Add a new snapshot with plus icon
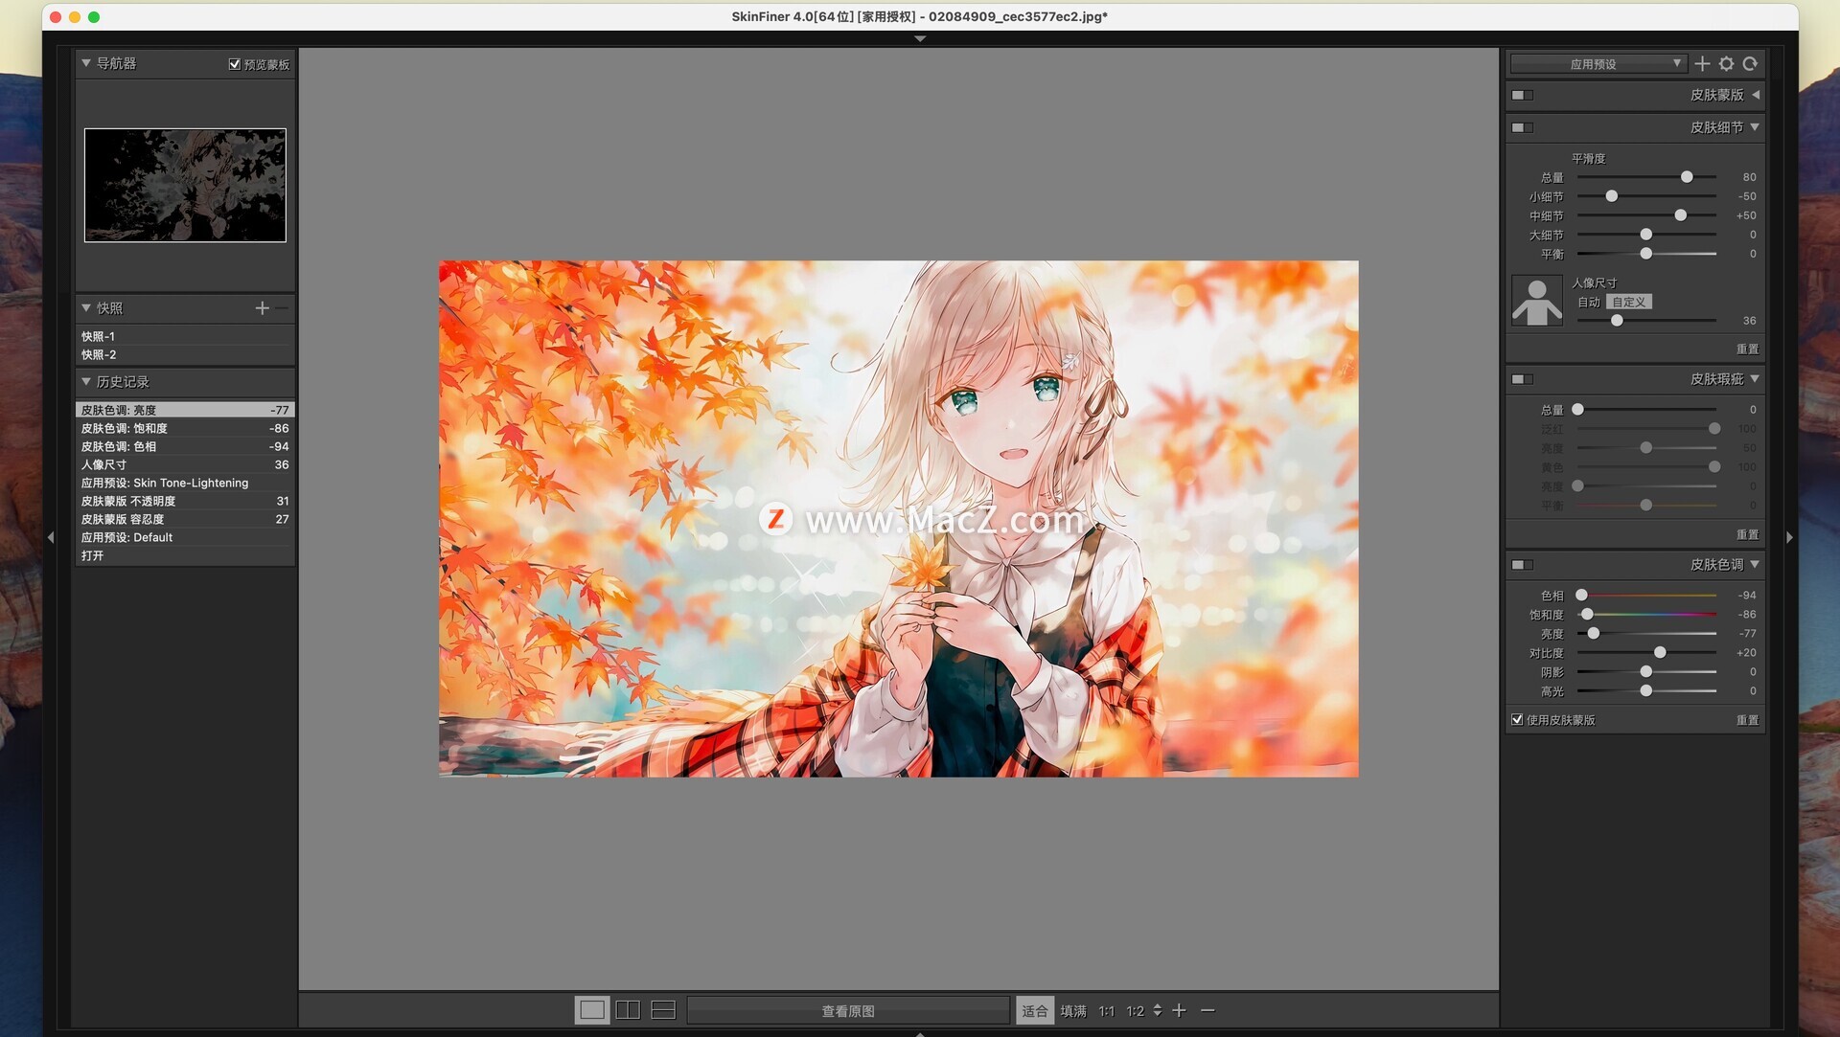Screen dimensions: 1840x1037 tap(262, 308)
